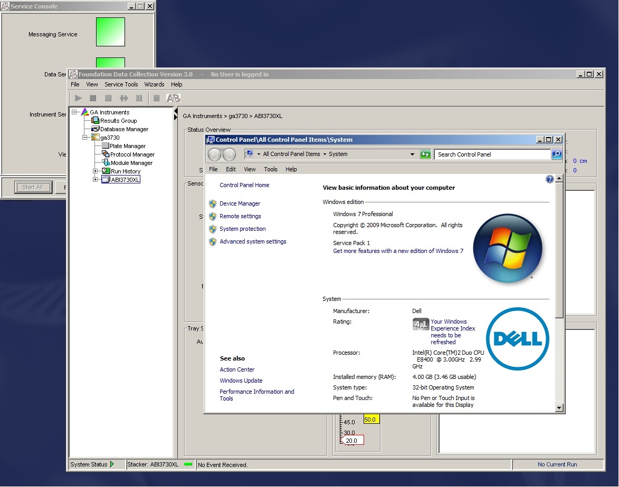Open the Control Panel help question-mark icon

550,180
